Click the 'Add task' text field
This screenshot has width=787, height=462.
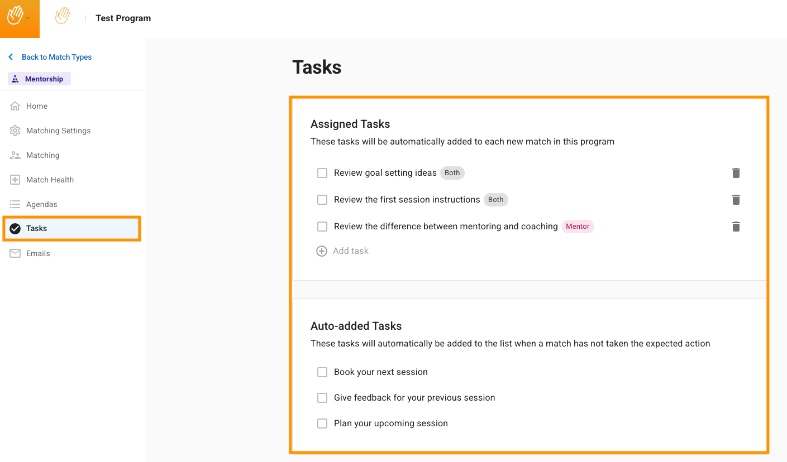(351, 251)
